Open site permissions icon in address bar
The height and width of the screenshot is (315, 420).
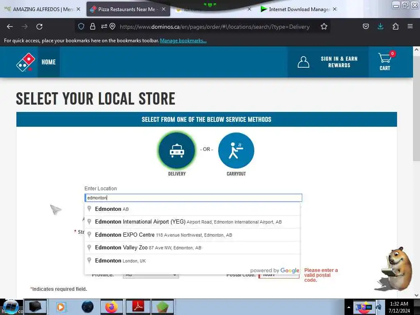click(104, 26)
